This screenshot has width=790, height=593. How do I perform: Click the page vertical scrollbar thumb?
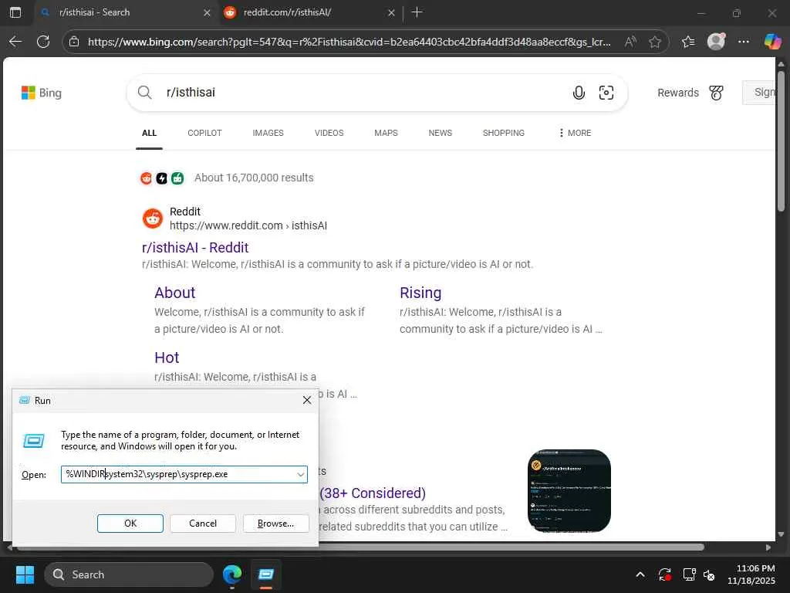[781, 141]
